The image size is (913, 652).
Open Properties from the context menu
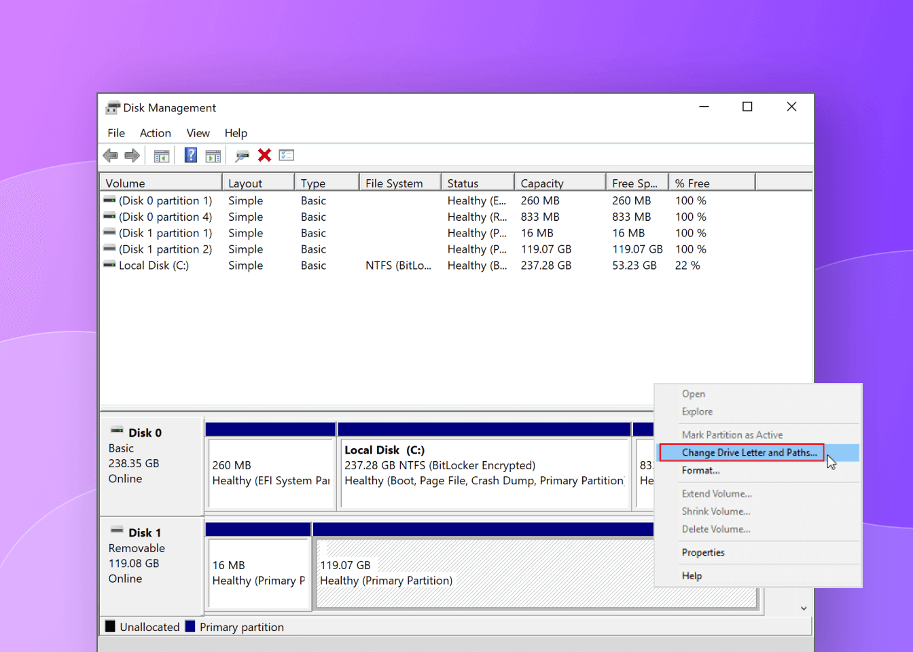702,552
